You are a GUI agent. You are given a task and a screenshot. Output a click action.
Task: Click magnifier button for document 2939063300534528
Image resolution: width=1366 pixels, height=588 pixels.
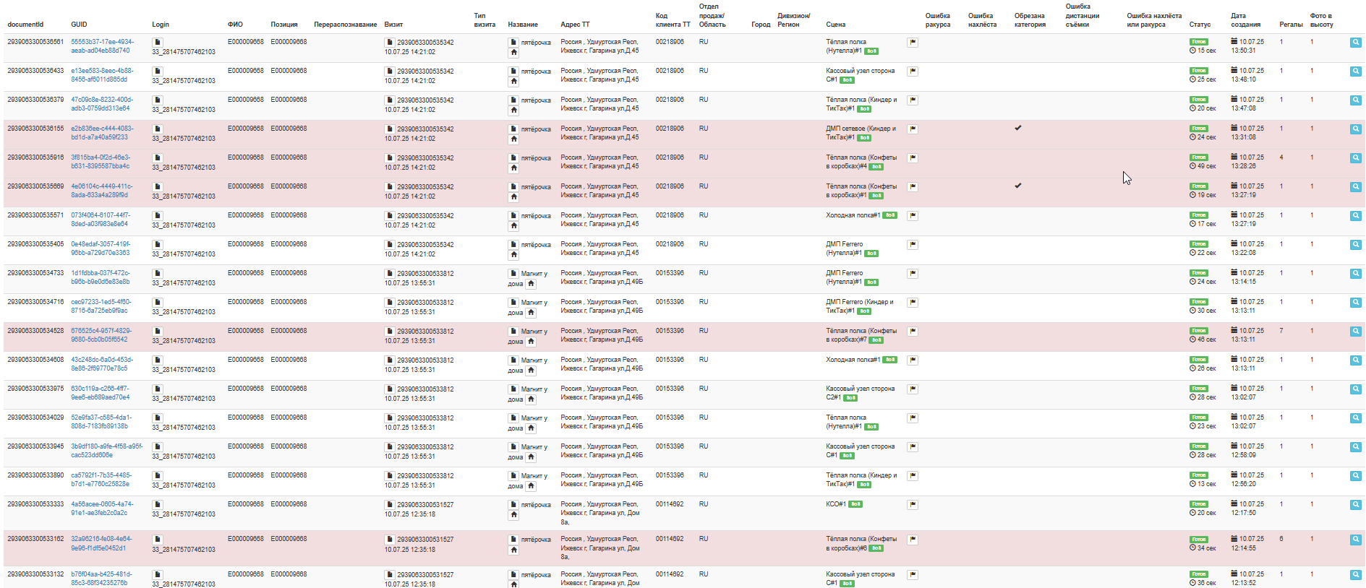(1355, 332)
